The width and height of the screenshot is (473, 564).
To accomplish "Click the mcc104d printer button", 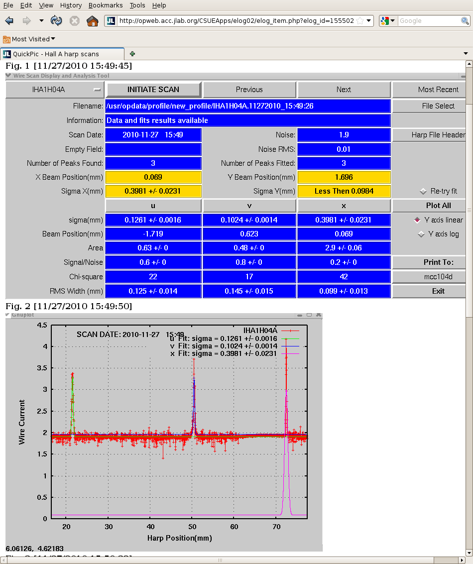I will 429,277.
